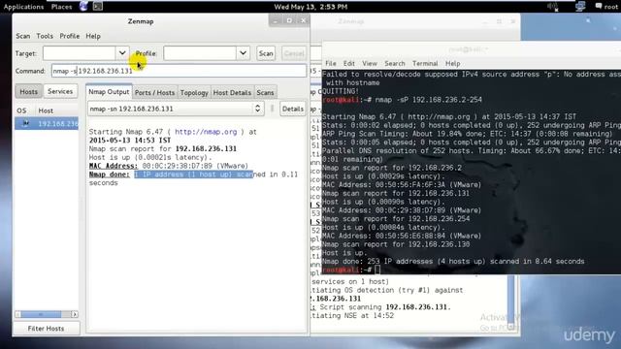The width and height of the screenshot is (621, 349).
Task: Open the Terminal menu in terminal window
Action: 425,63
